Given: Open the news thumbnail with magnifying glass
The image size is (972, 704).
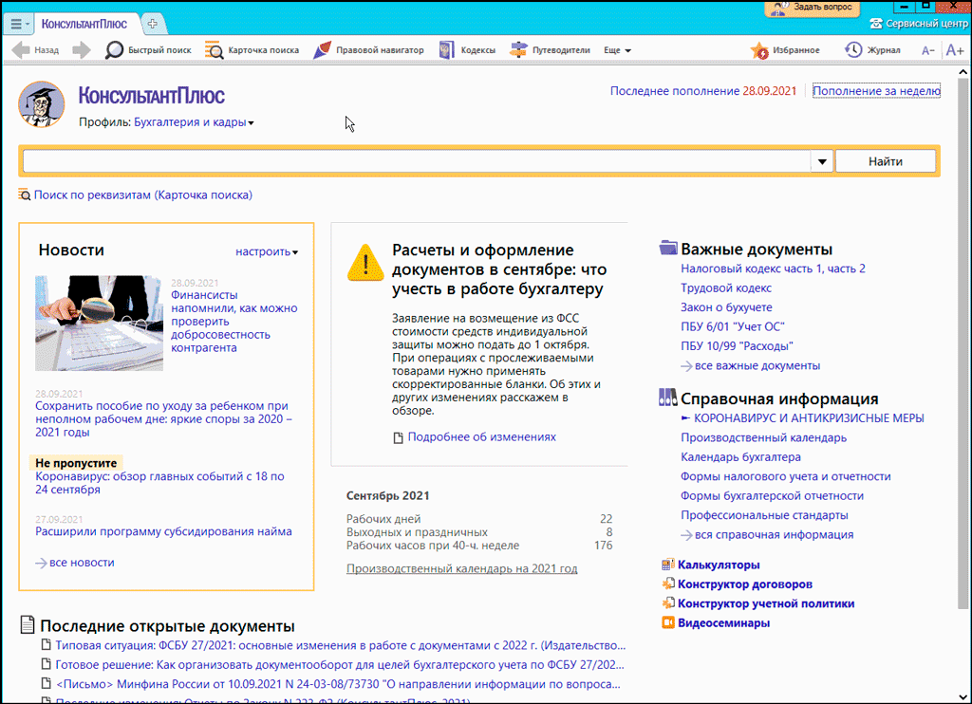Looking at the screenshot, I should pos(99,323).
